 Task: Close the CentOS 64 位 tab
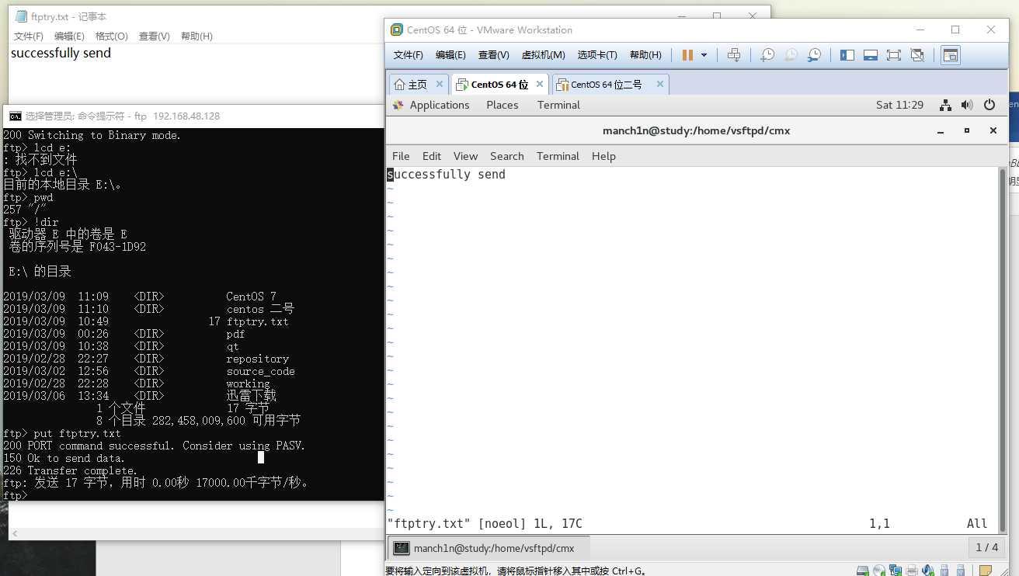click(540, 84)
